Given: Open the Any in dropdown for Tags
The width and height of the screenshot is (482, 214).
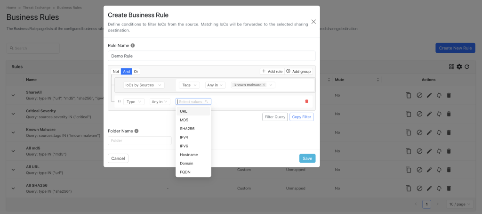Looking at the screenshot, I should pos(216,85).
